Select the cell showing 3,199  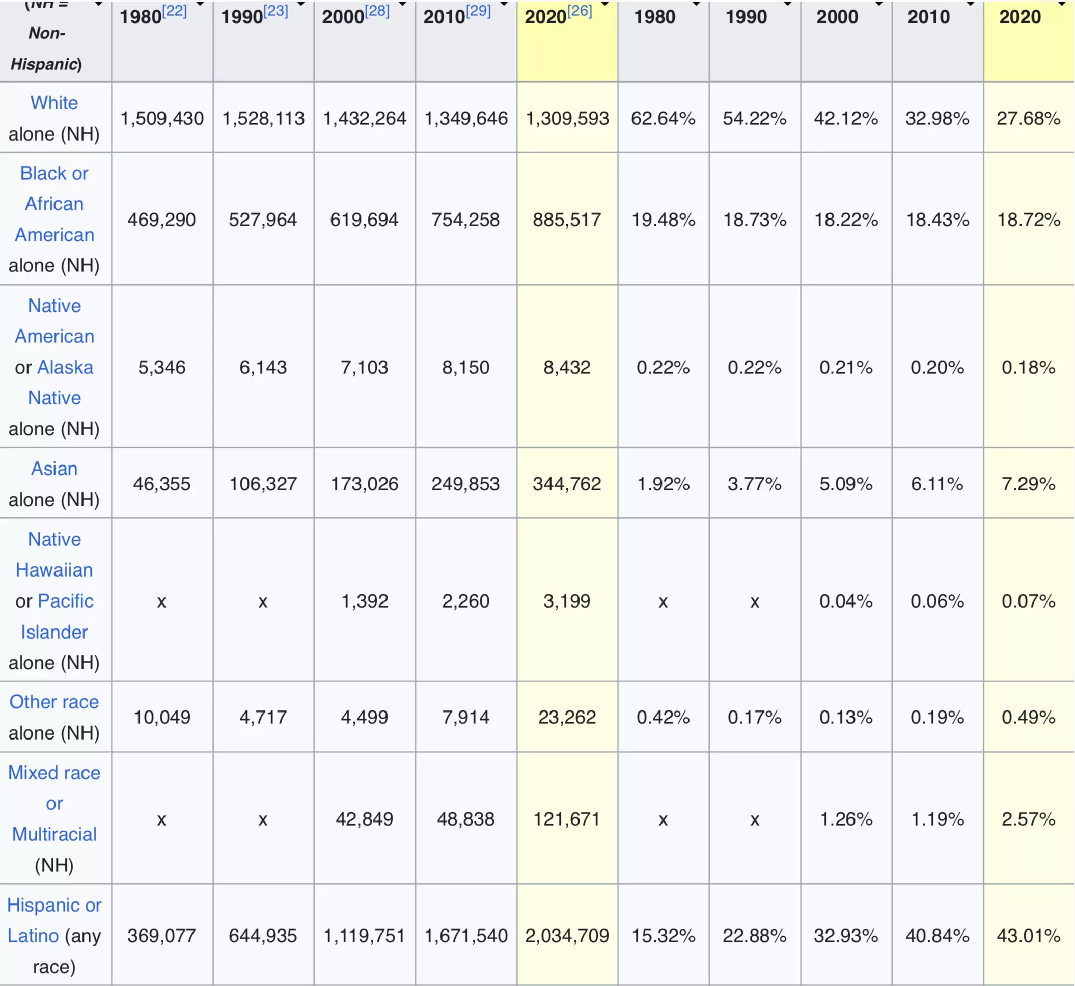567,600
